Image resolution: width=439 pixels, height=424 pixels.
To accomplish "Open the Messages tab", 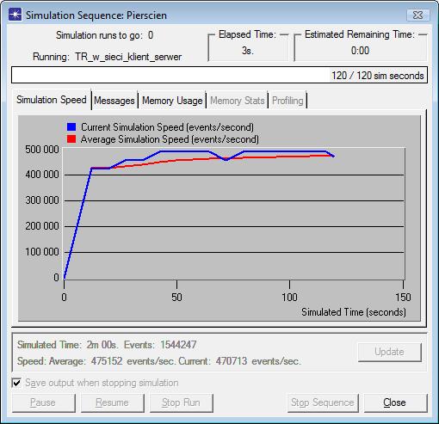I will coord(114,101).
